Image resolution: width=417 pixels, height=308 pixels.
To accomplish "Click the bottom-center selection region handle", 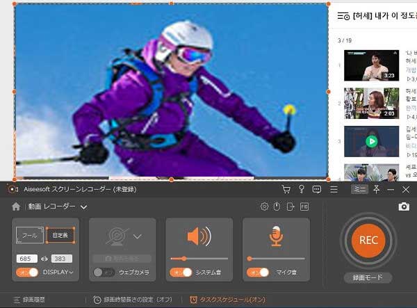I will click(172, 180).
